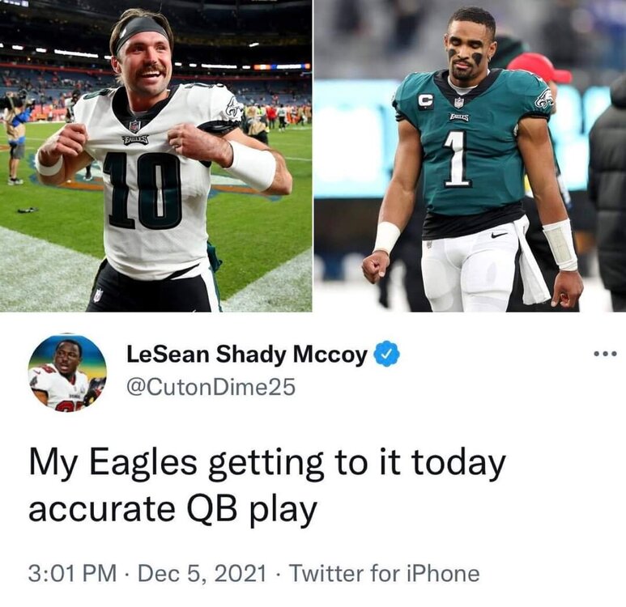Viewport: 626px width, 607px height.
Task: Select the 3:01 PM timestamp
Action: [x=73, y=573]
